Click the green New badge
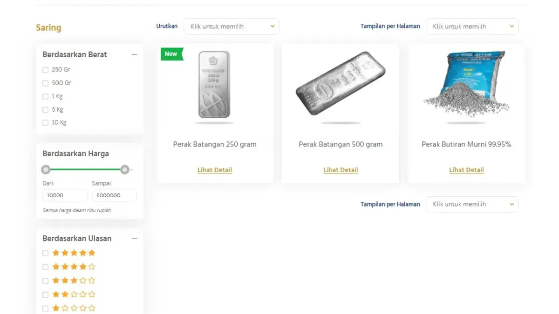This screenshot has width=559, height=314. [x=171, y=54]
